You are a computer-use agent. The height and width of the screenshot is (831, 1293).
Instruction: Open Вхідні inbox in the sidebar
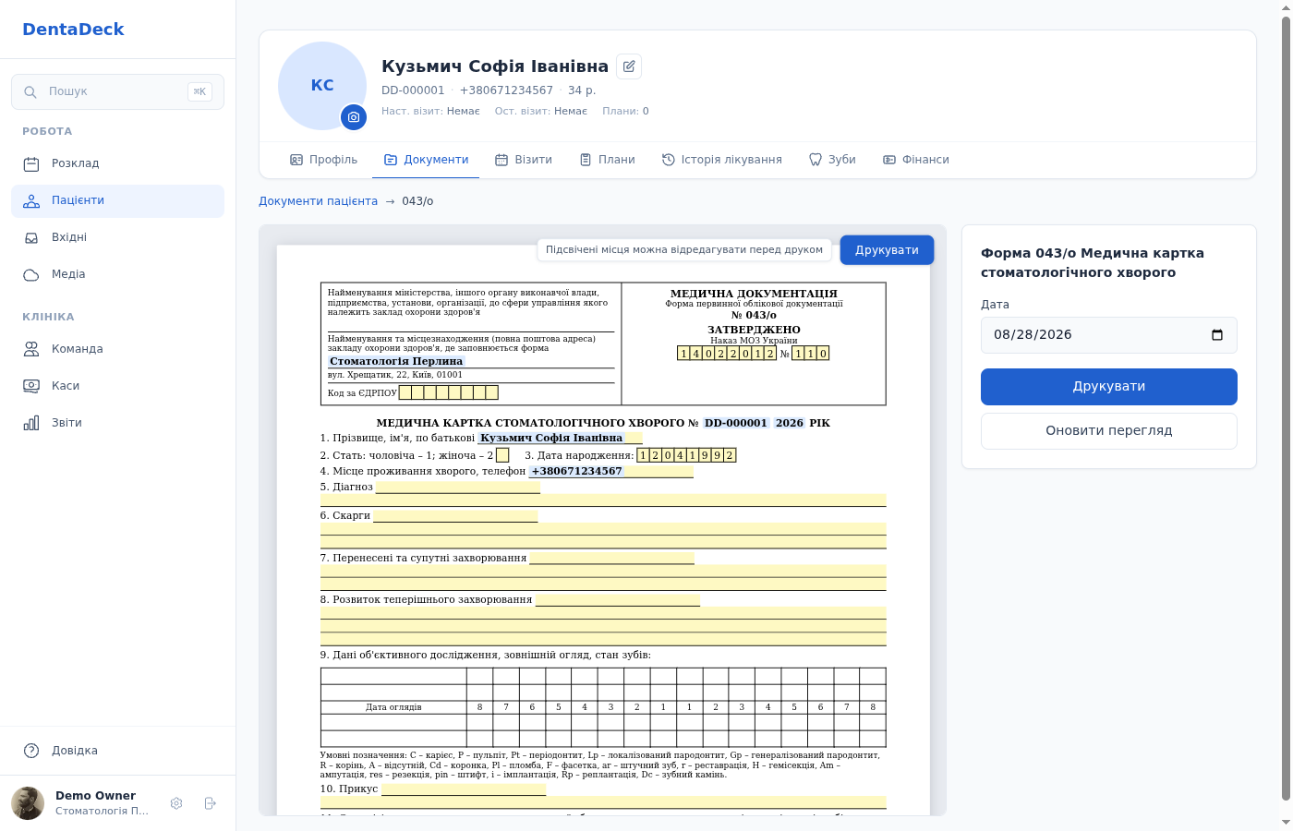117,237
